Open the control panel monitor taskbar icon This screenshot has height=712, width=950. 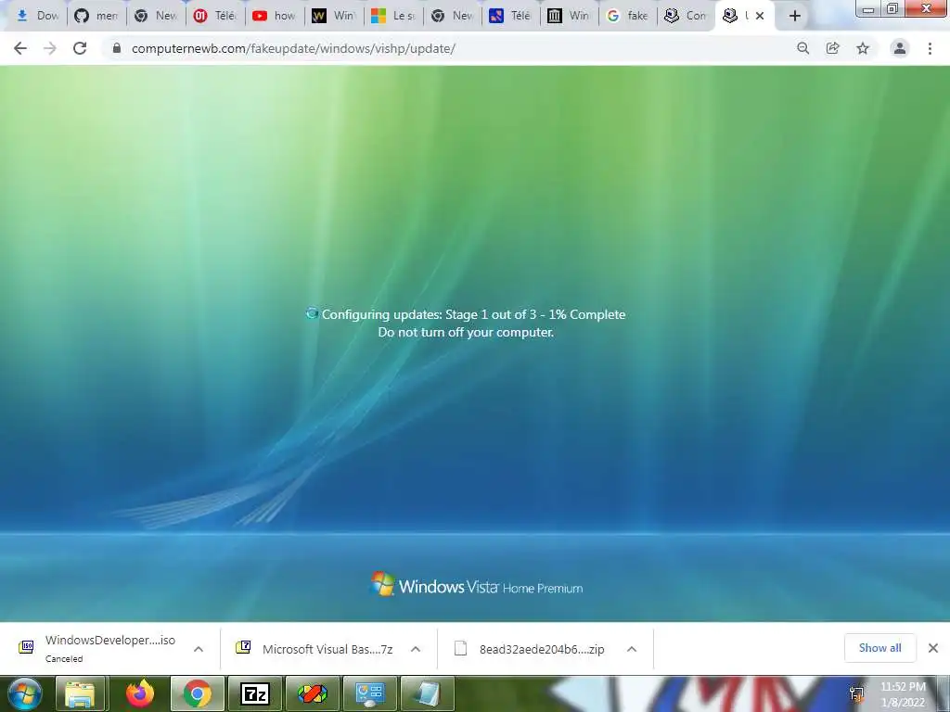coord(369,693)
